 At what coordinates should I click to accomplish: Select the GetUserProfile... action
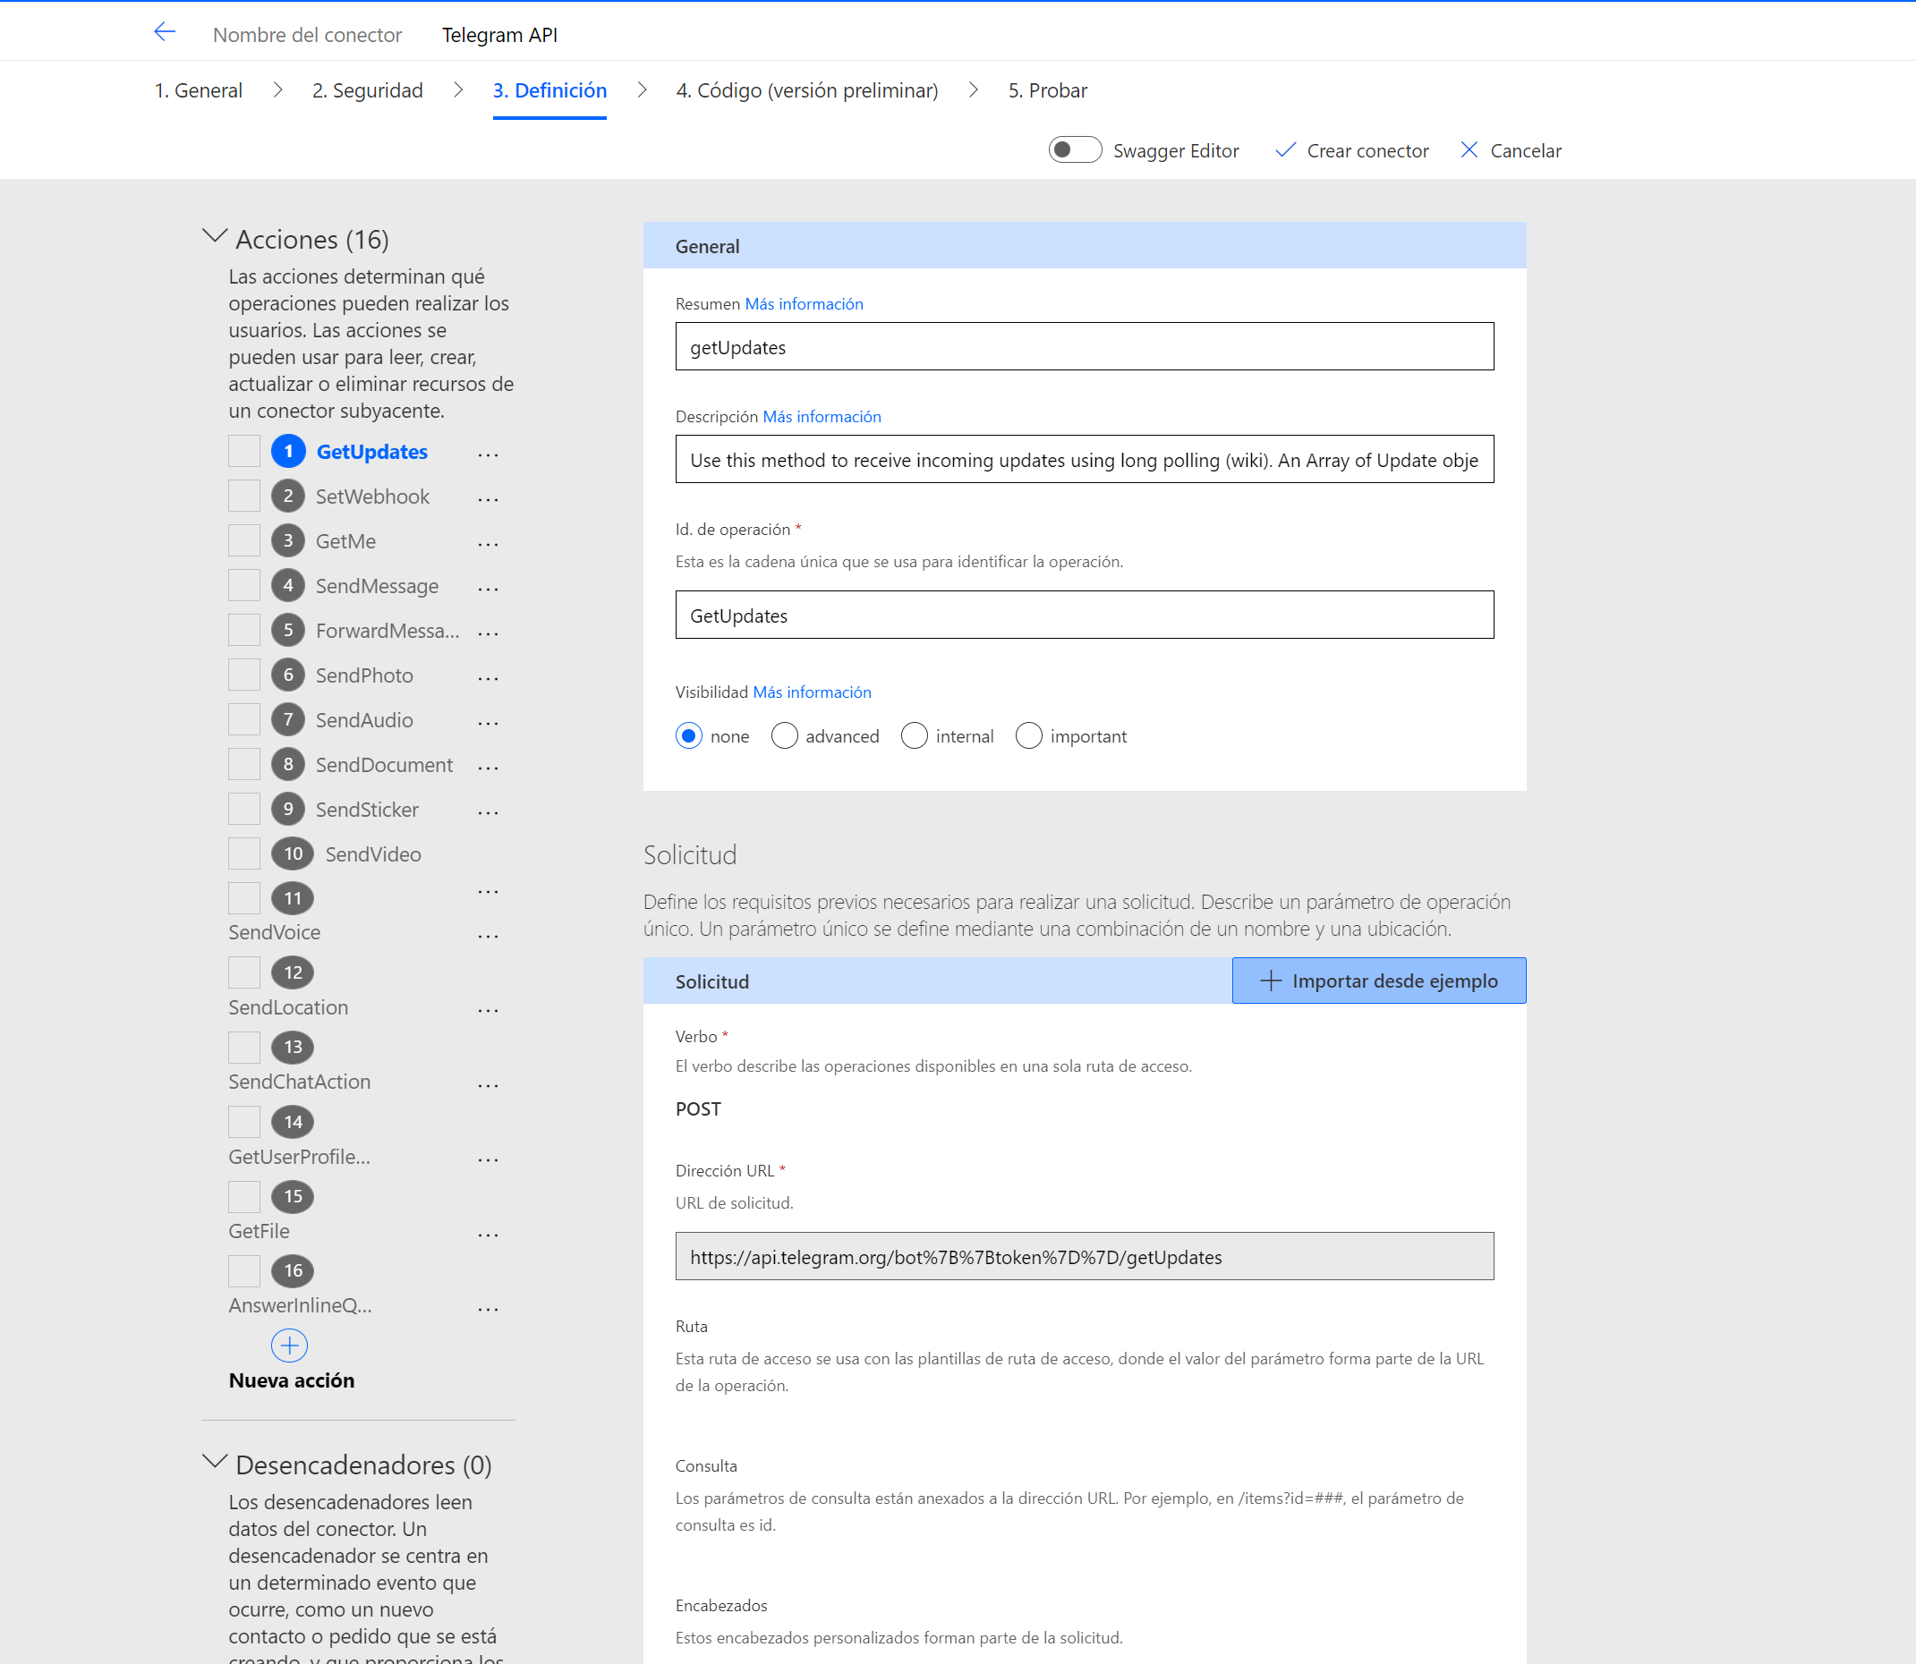(x=299, y=1157)
